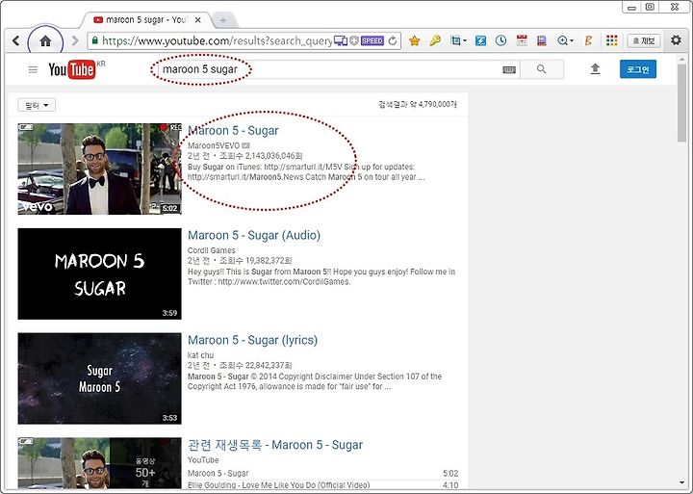Viewport: 693px width, 494px height.
Task: Open the YouTube hamburger guide menu
Action: [33, 69]
